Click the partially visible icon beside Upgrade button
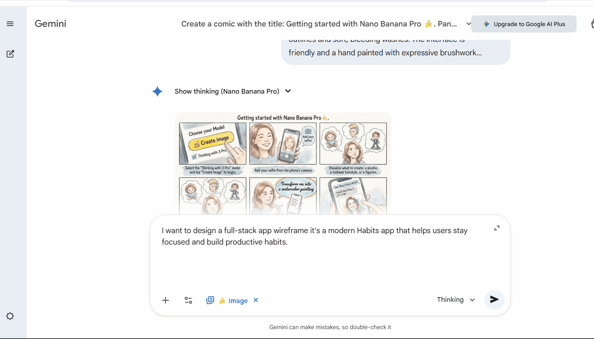594x339 pixels. click(592, 24)
